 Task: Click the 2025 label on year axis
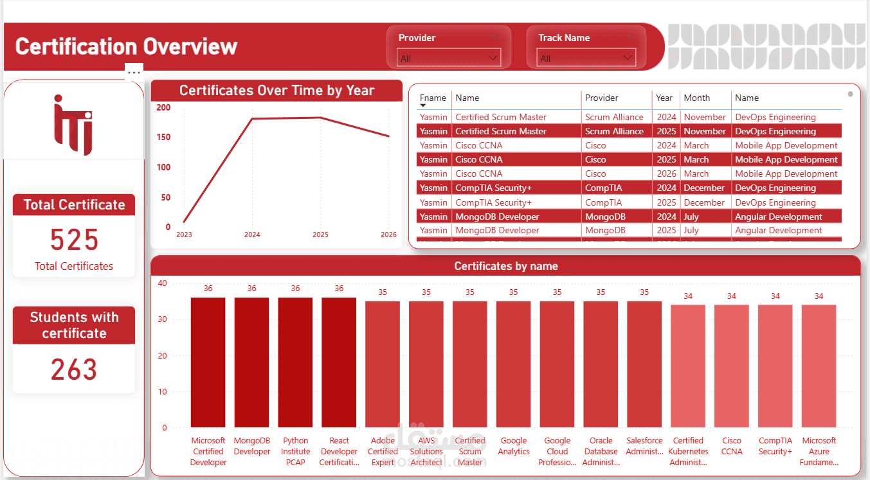[x=320, y=235]
